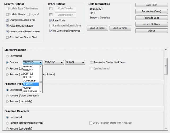Click the dropdown list scrollbar thumb
The image size is (170, 133).
point(41,82)
